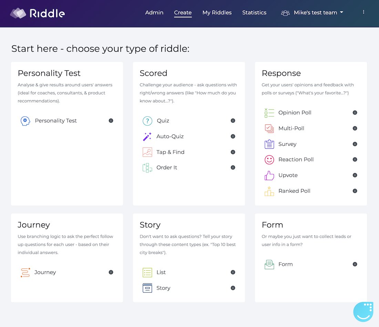The height and width of the screenshot is (327, 379).
Task: Select the Journey riddle type link
Action: (45, 272)
